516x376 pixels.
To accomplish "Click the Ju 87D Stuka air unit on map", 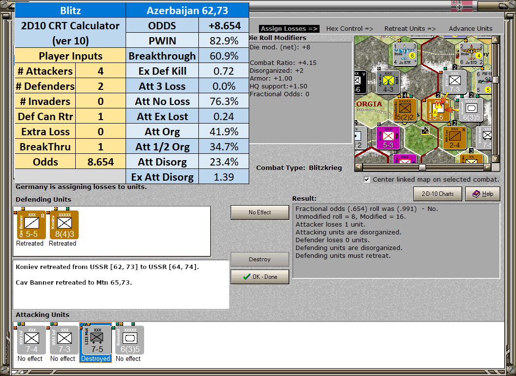I will pos(472,54).
